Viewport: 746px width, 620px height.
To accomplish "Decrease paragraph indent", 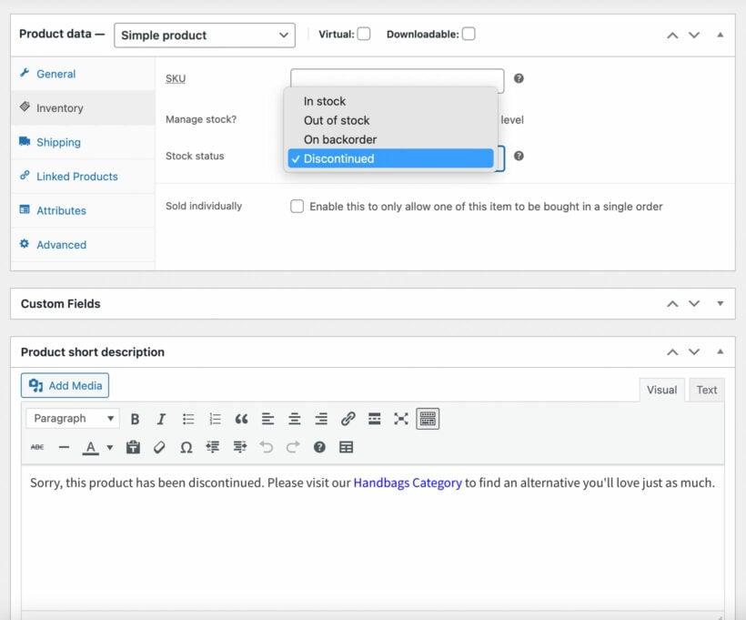I will [x=213, y=447].
